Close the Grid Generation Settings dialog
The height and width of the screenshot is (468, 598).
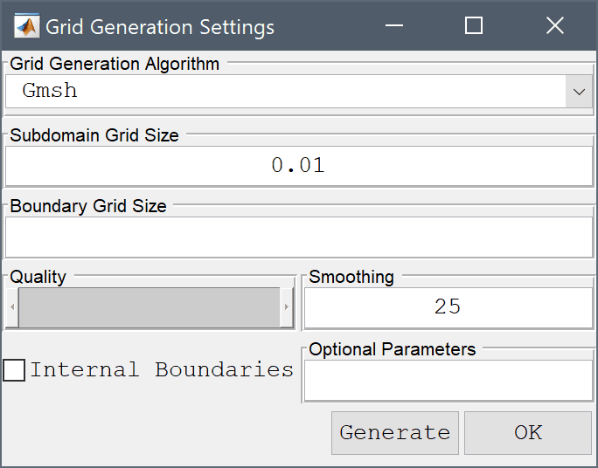(555, 26)
